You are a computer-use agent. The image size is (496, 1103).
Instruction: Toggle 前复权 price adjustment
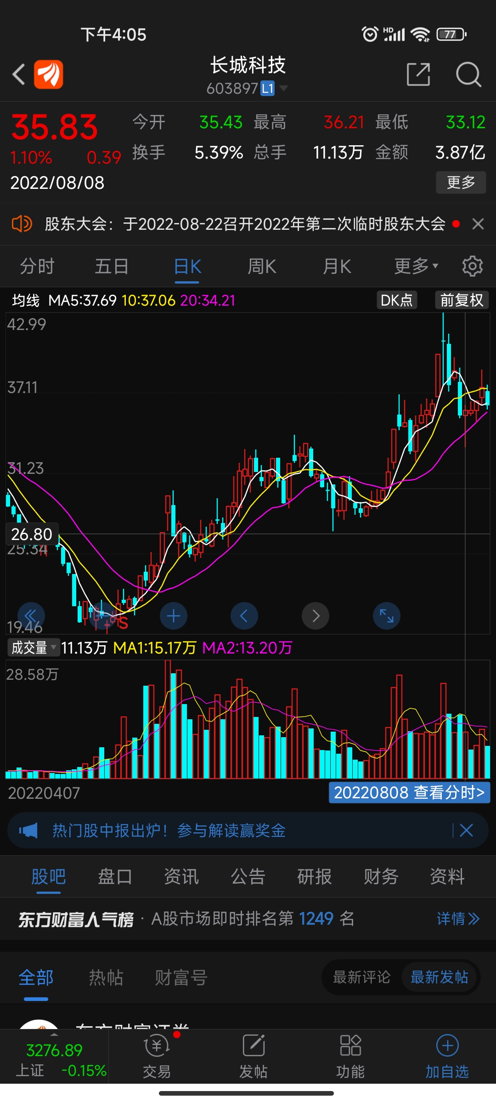[462, 300]
